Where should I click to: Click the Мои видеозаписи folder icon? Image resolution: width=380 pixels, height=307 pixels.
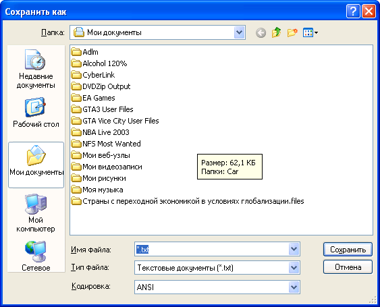pos(76,167)
